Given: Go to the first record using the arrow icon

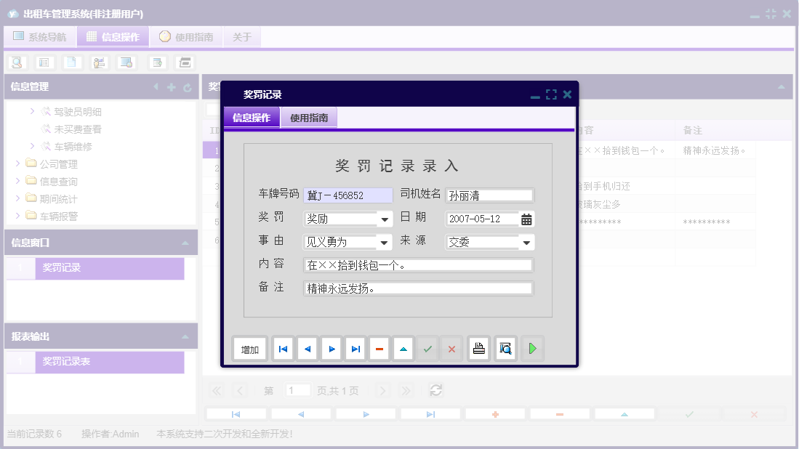Looking at the screenshot, I should tap(283, 349).
